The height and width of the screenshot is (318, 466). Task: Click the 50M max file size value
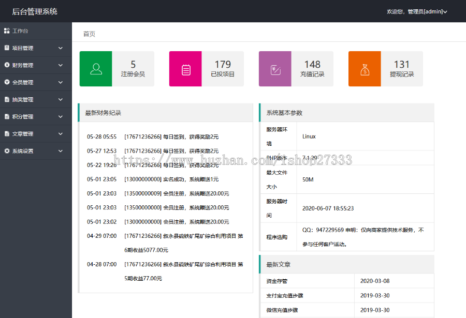(308, 179)
